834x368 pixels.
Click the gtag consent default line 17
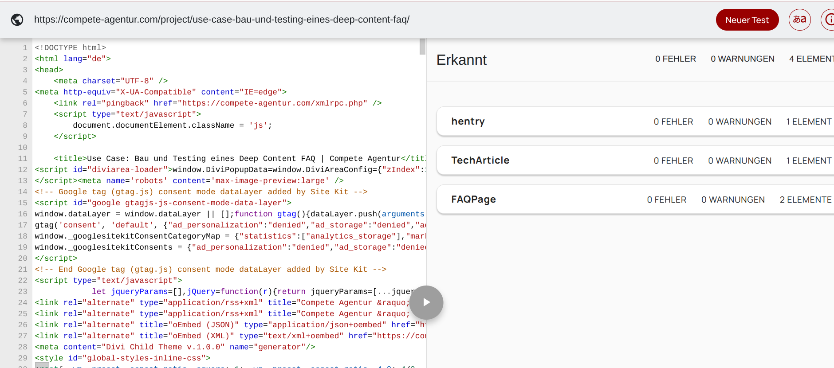tap(230, 225)
